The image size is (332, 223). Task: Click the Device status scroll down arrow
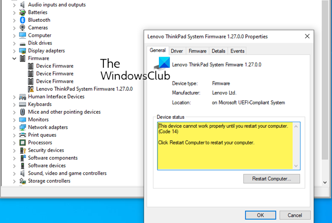pyautogui.click(x=296, y=166)
